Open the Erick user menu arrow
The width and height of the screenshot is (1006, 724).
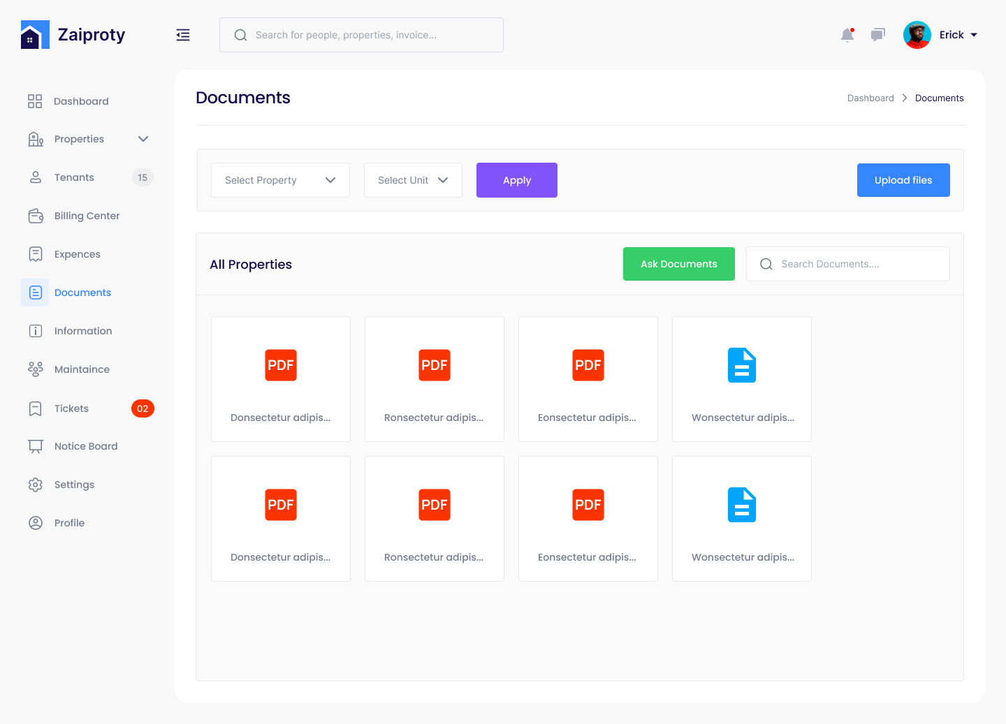tap(974, 35)
